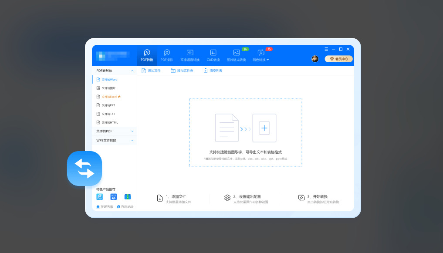The image size is (443, 253).
Task: Open 官网地址 official website link
Action: click(x=125, y=207)
